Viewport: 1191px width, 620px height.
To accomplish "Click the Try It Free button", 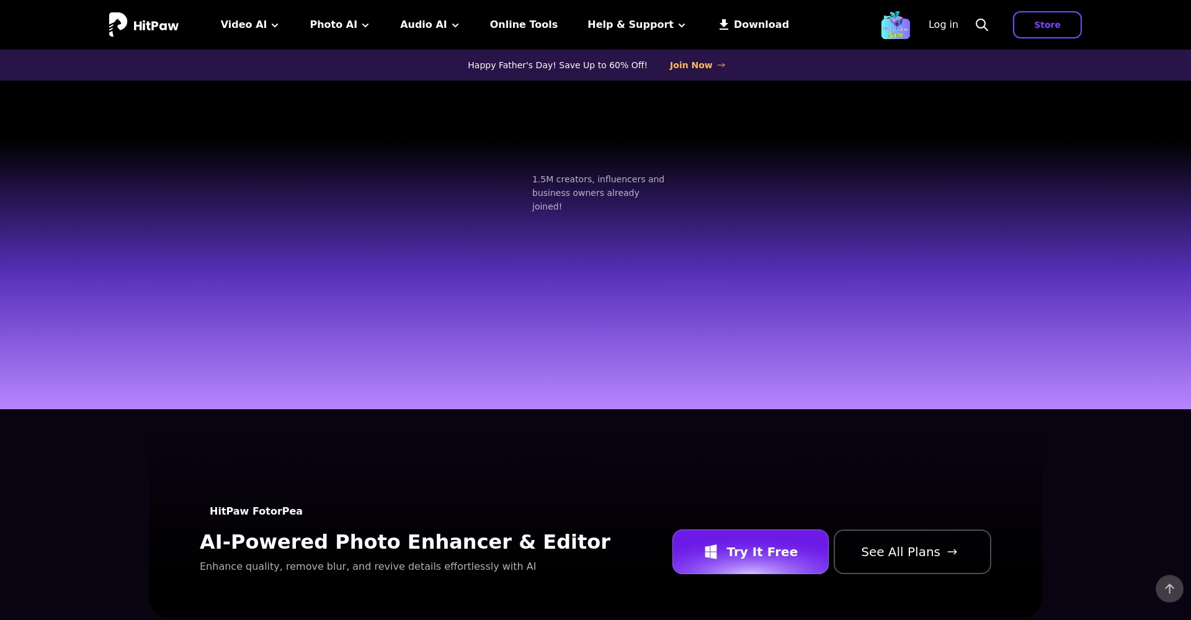I will (751, 552).
